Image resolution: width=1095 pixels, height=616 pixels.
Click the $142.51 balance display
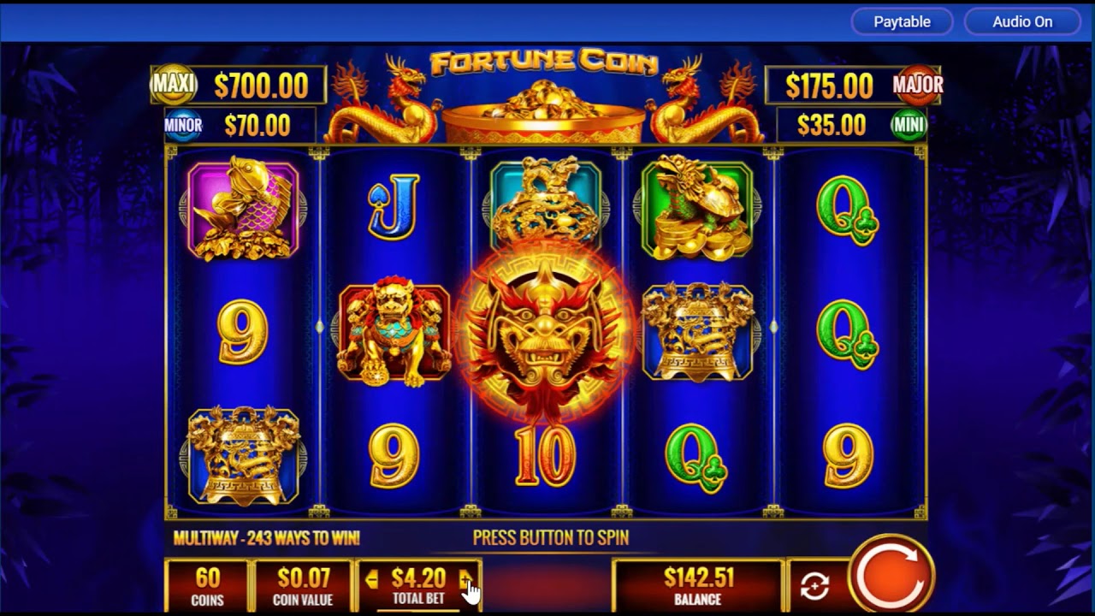tap(698, 585)
